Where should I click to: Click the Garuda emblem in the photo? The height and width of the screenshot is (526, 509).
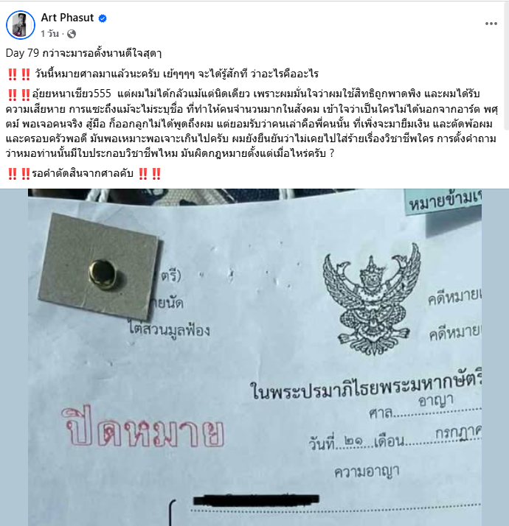tap(372, 300)
